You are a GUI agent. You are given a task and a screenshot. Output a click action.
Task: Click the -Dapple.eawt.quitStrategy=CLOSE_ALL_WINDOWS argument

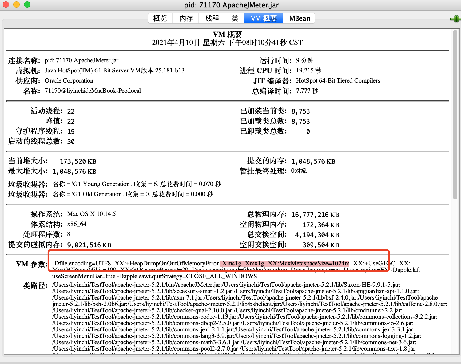tap(187, 276)
